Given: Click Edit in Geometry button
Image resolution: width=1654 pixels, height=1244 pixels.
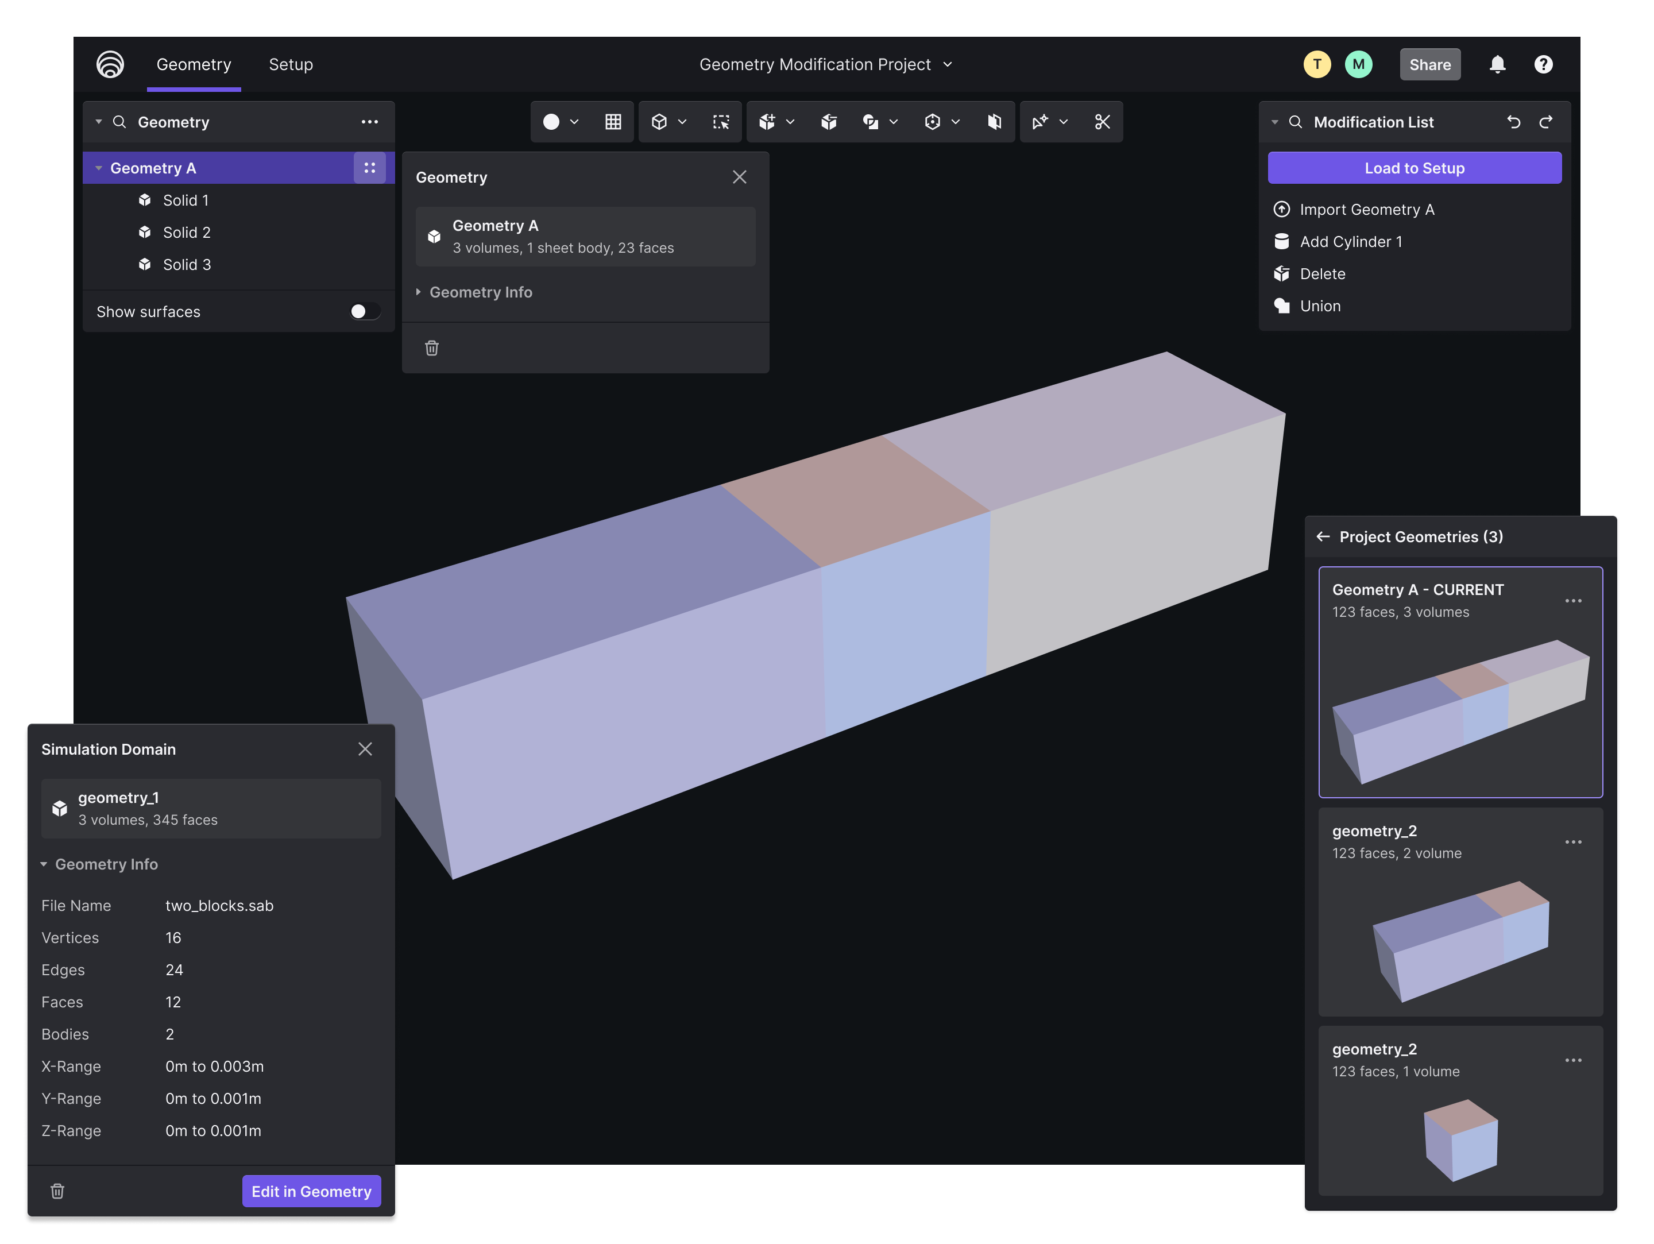Looking at the screenshot, I should tap(310, 1191).
